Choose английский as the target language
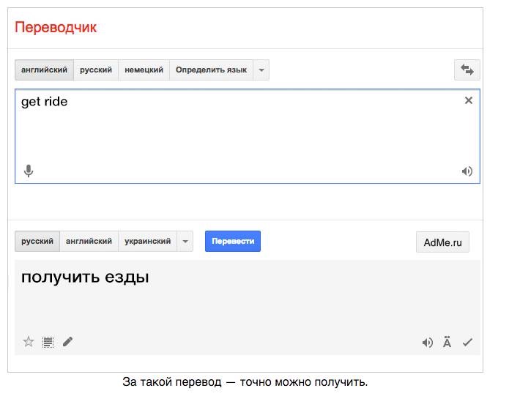Viewport: 509px width, 399px height. click(89, 242)
